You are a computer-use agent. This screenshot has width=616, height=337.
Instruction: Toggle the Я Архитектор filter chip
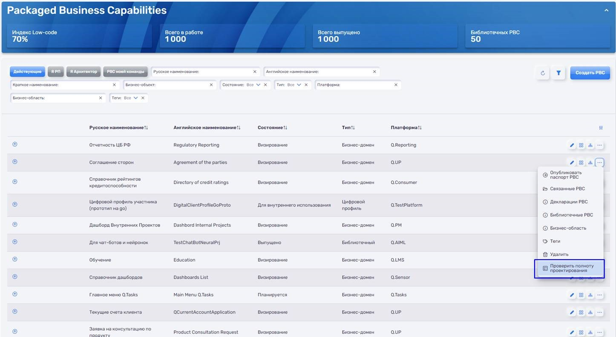(83, 71)
